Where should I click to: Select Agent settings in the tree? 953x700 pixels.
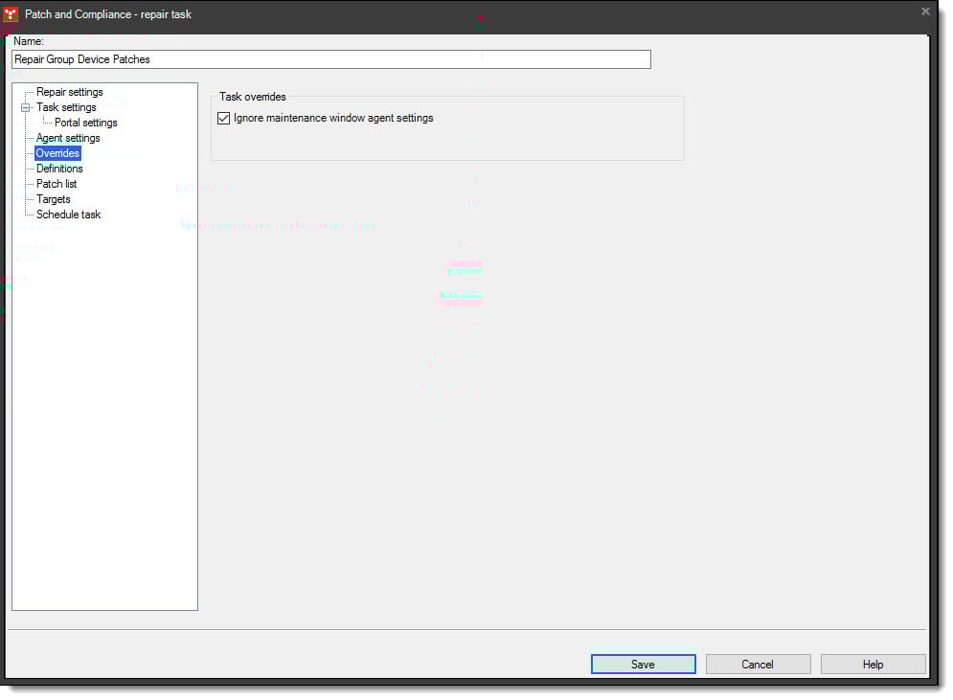[x=67, y=137]
